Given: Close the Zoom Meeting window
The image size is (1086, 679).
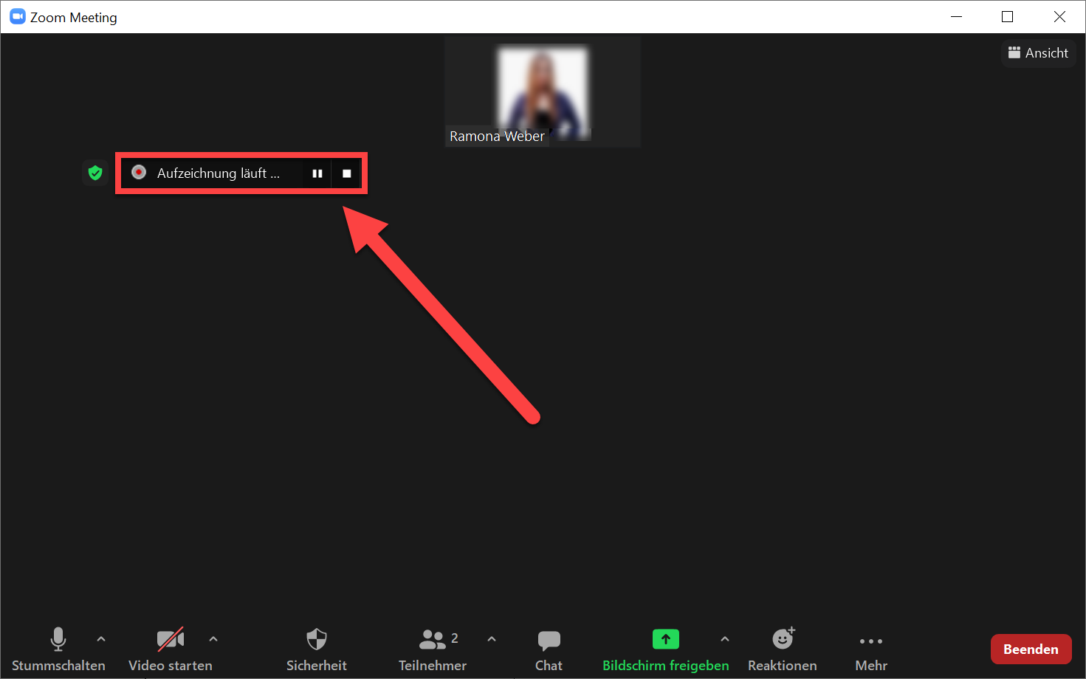Looking at the screenshot, I should [x=1059, y=16].
